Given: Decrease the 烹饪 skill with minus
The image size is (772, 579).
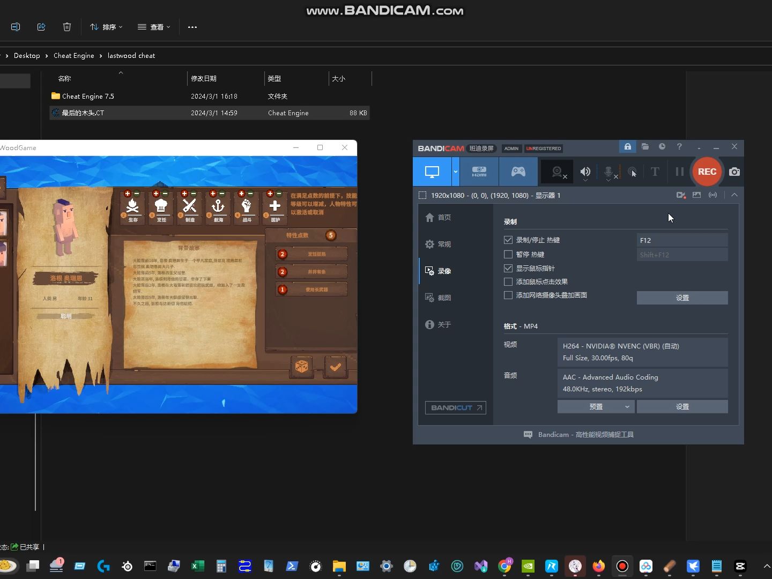Looking at the screenshot, I should pyautogui.click(x=165, y=194).
